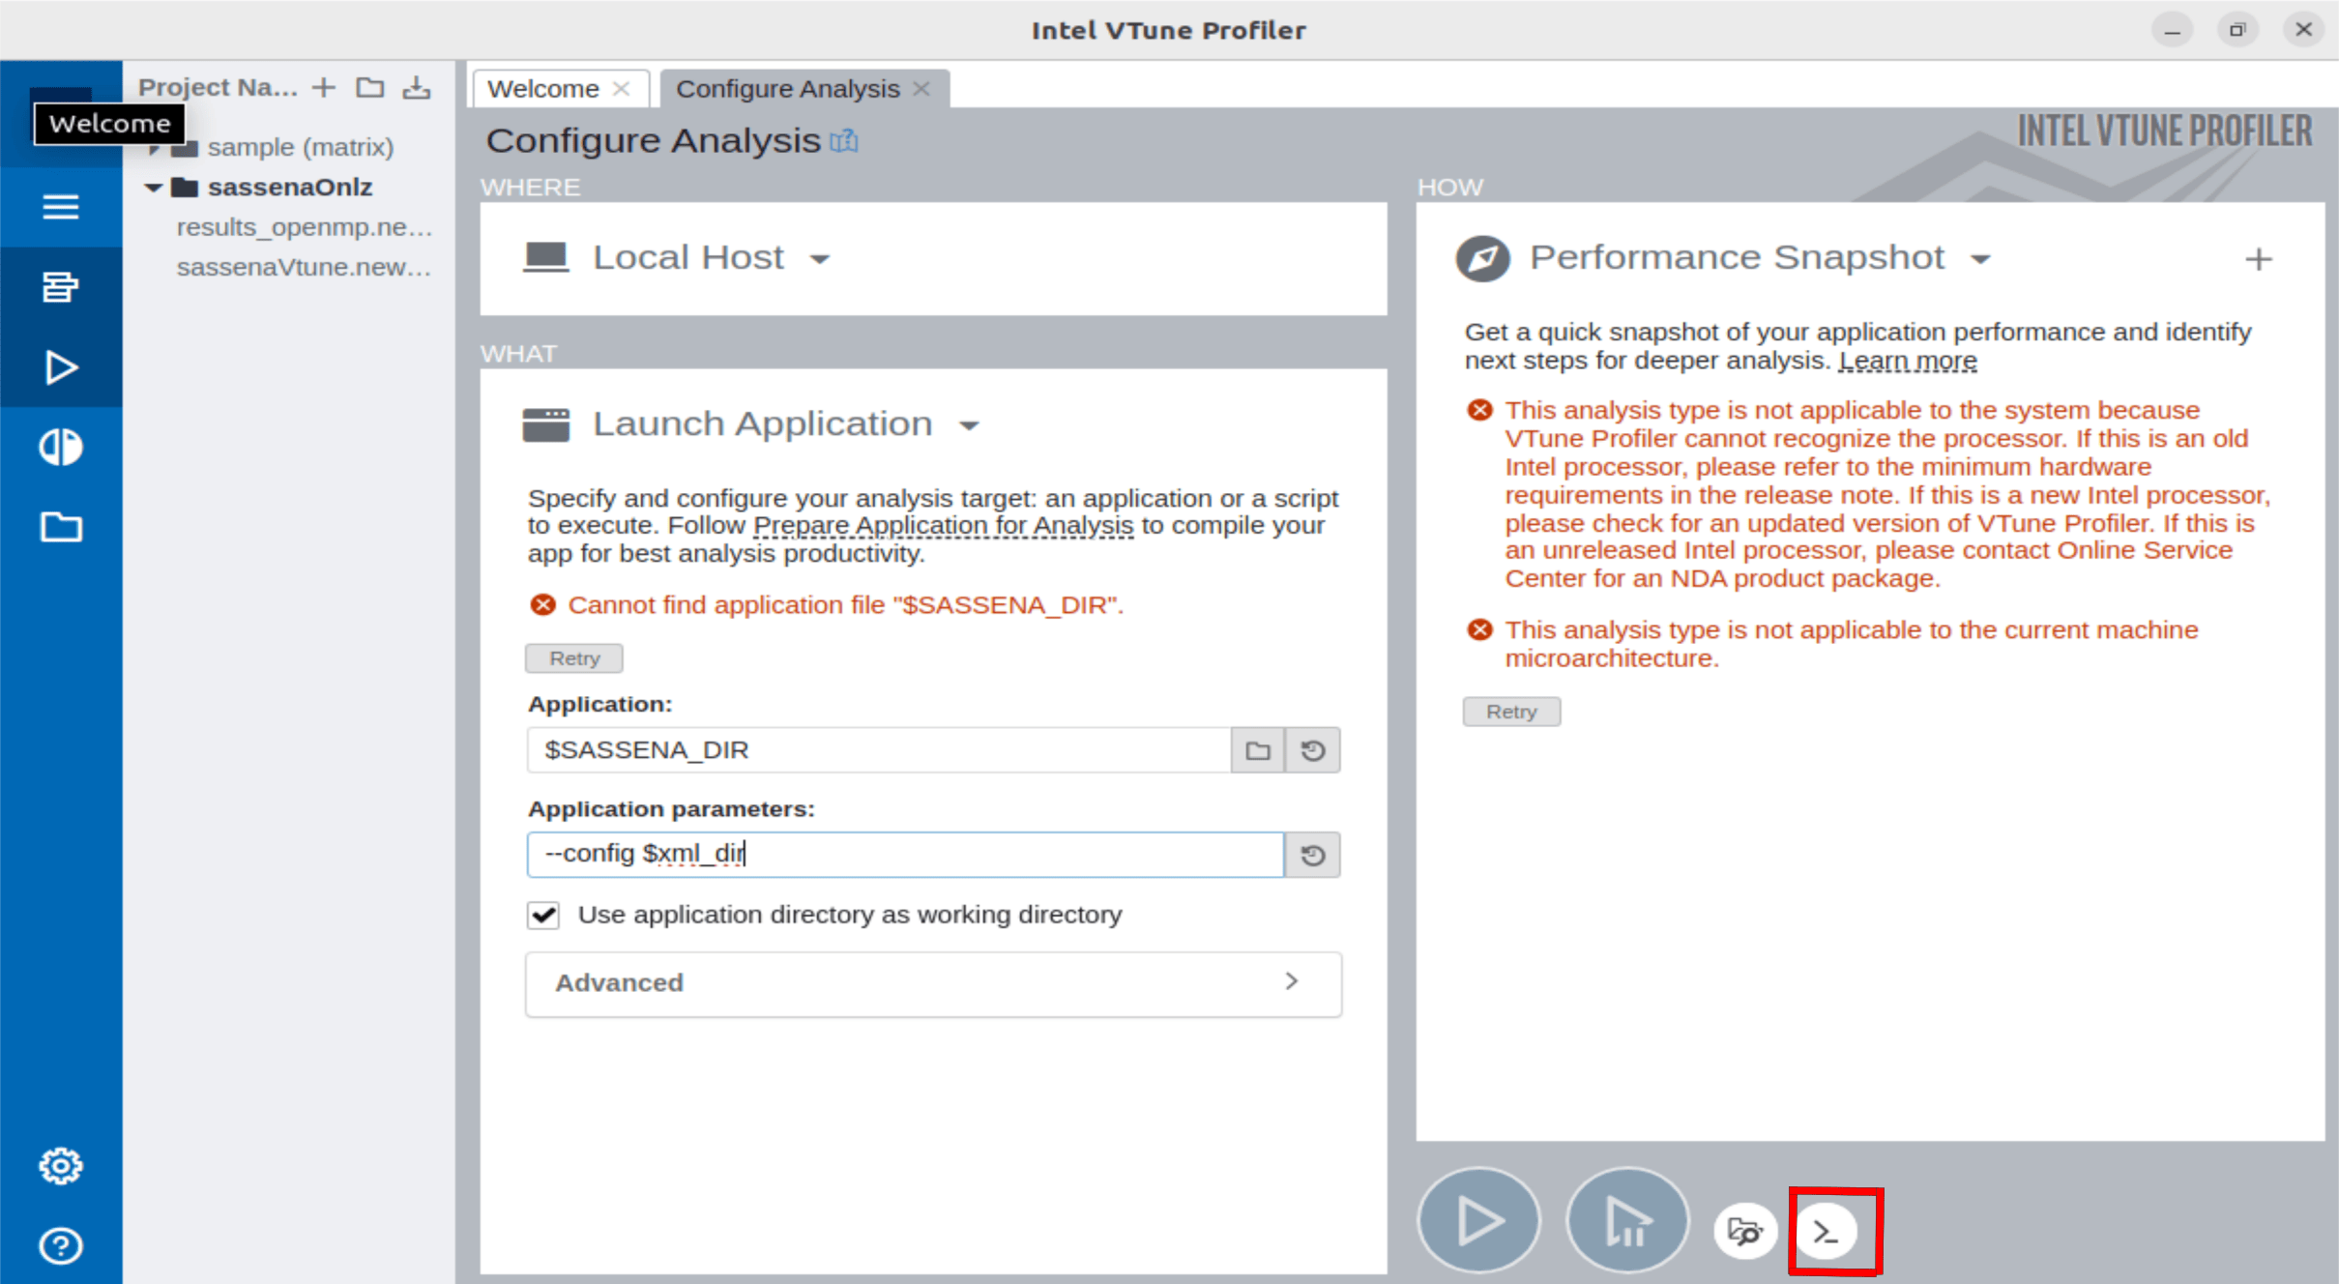Follow the Learn more link

[x=1908, y=361]
